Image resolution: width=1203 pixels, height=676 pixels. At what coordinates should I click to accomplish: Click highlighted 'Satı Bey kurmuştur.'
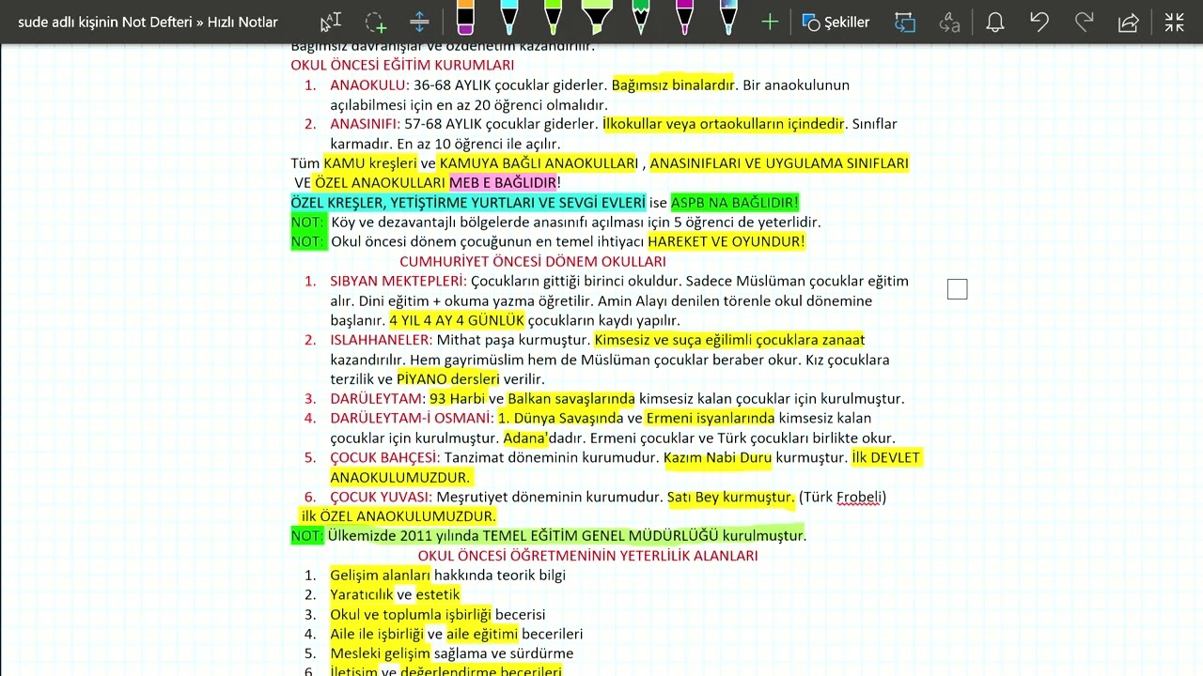731,497
